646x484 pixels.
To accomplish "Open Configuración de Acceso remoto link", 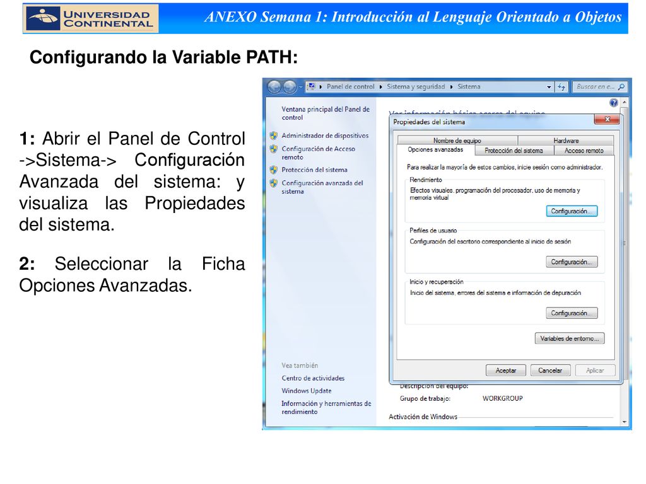I will 318,153.
